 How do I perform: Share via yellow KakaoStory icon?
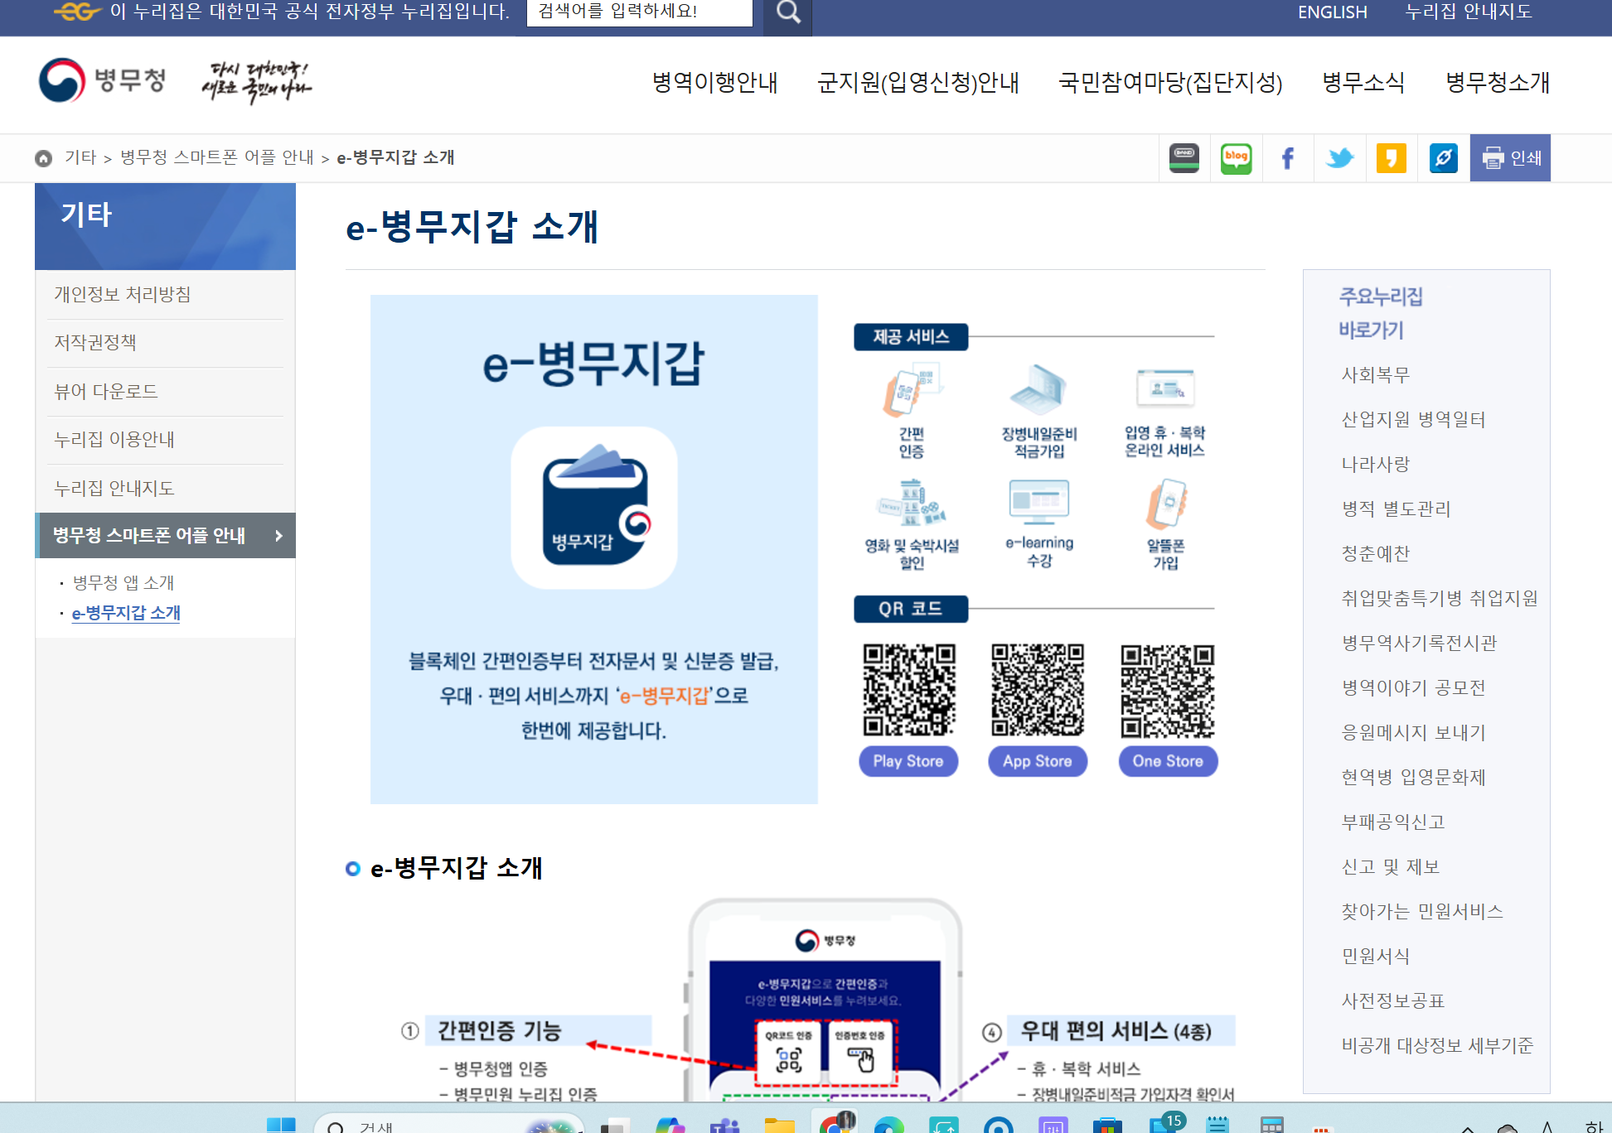point(1391,157)
